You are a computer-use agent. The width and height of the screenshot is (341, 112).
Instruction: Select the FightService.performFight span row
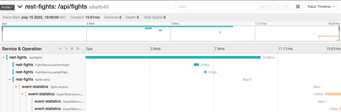click(52, 65)
